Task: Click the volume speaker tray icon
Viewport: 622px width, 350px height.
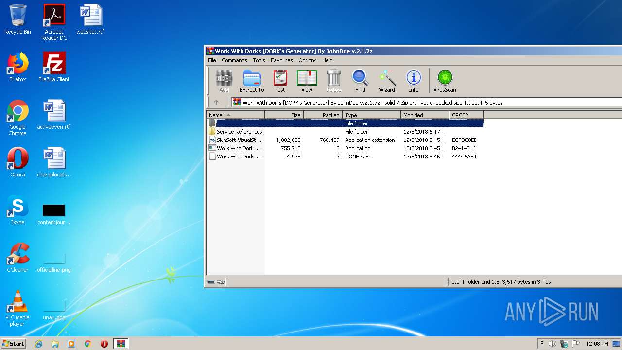Action: pyautogui.click(x=553, y=344)
